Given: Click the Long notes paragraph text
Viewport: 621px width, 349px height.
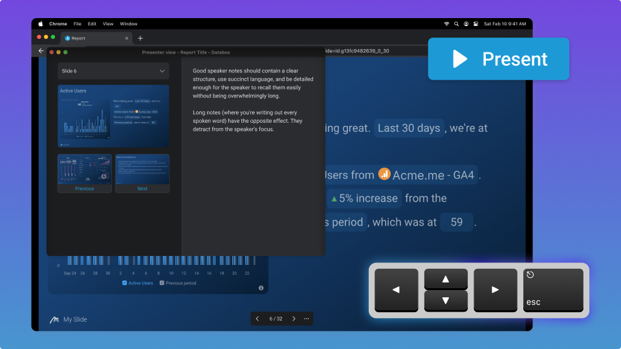Looking at the screenshot, I should 248,121.
